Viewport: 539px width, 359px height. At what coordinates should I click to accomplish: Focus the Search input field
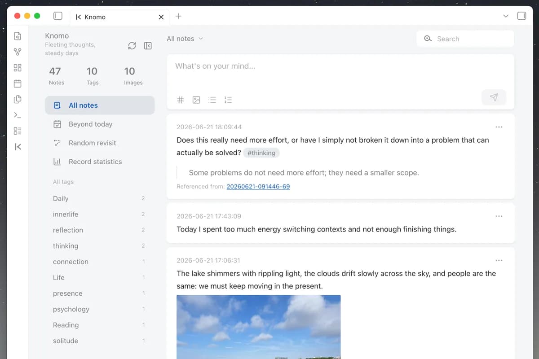coord(465,39)
